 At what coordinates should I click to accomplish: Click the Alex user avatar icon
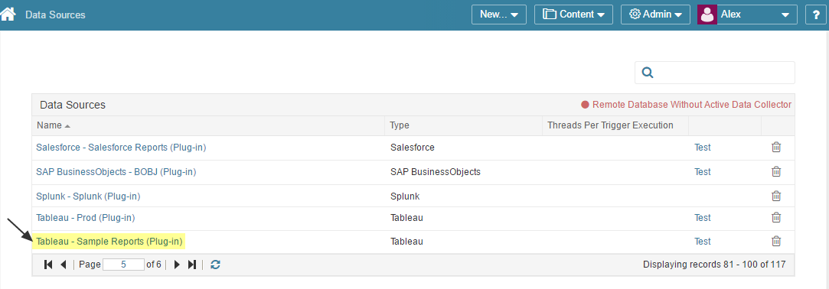pyautogui.click(x=707, y=15)
